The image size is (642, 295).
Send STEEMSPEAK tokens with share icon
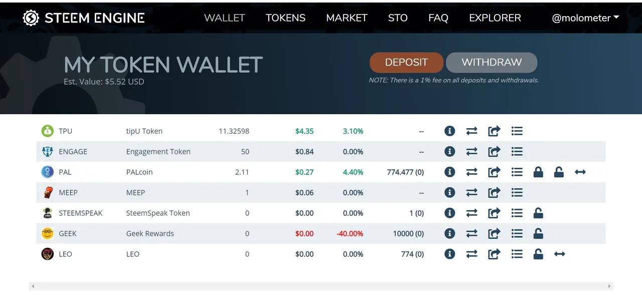click(494, 213)
